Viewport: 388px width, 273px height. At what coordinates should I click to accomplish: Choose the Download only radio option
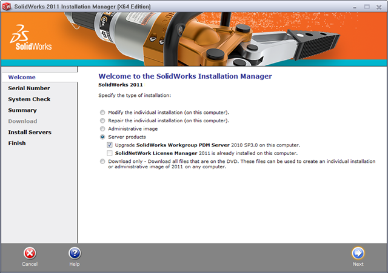point(102,162)
